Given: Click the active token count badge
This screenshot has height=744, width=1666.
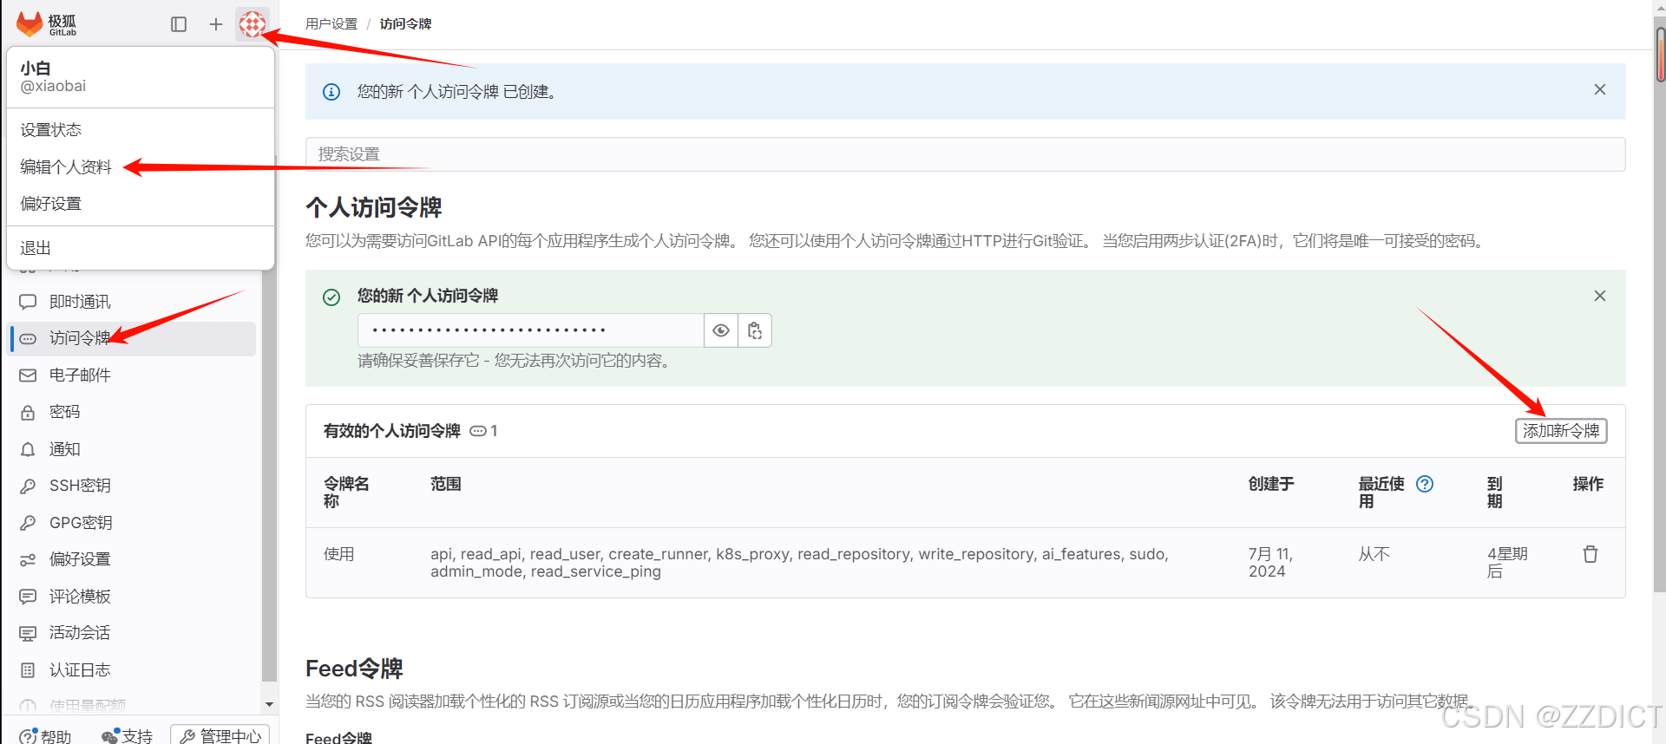Looking at the screenshot, I should pyautogui.click(x=484, y=431).
